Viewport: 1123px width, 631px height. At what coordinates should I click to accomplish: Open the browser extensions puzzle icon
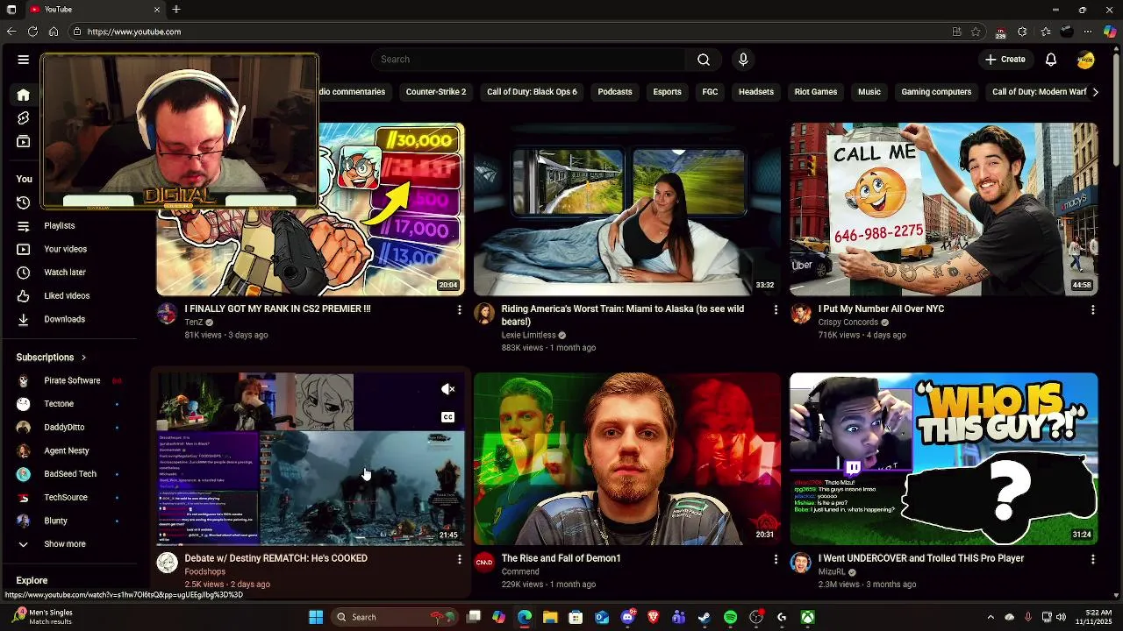[x=1022, y=32]
